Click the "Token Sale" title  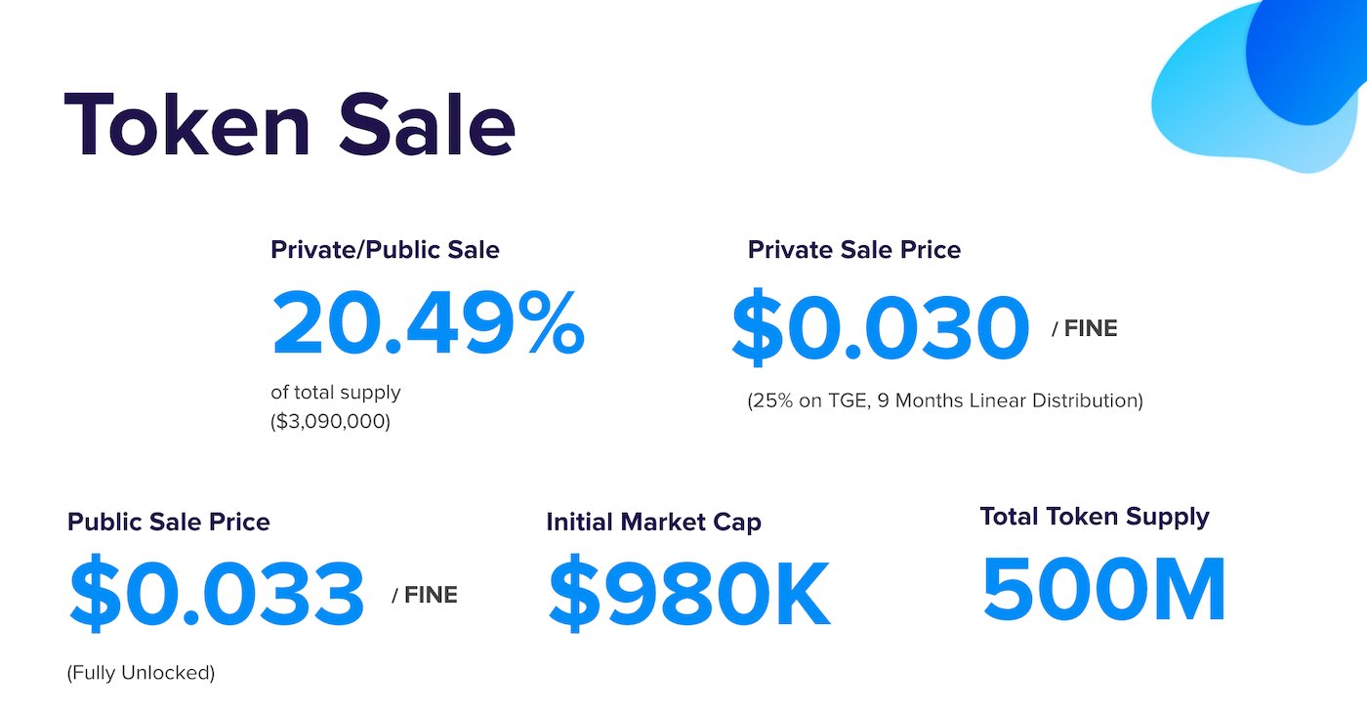pyautogui.click(x=289, y=127)
